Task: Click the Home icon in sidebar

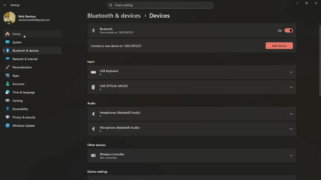Action: [8, 34]
